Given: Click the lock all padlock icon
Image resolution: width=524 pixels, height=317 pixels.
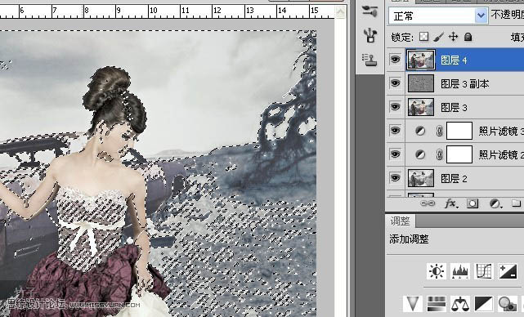Looking at the screenshot, I should click(x=468, y=37).
